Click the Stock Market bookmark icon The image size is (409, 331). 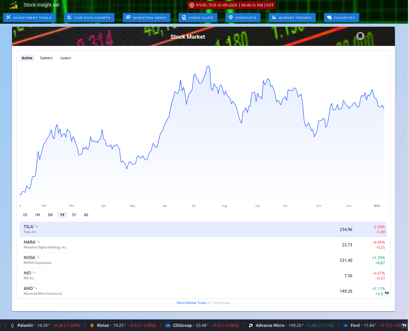[x=360, y=36]
